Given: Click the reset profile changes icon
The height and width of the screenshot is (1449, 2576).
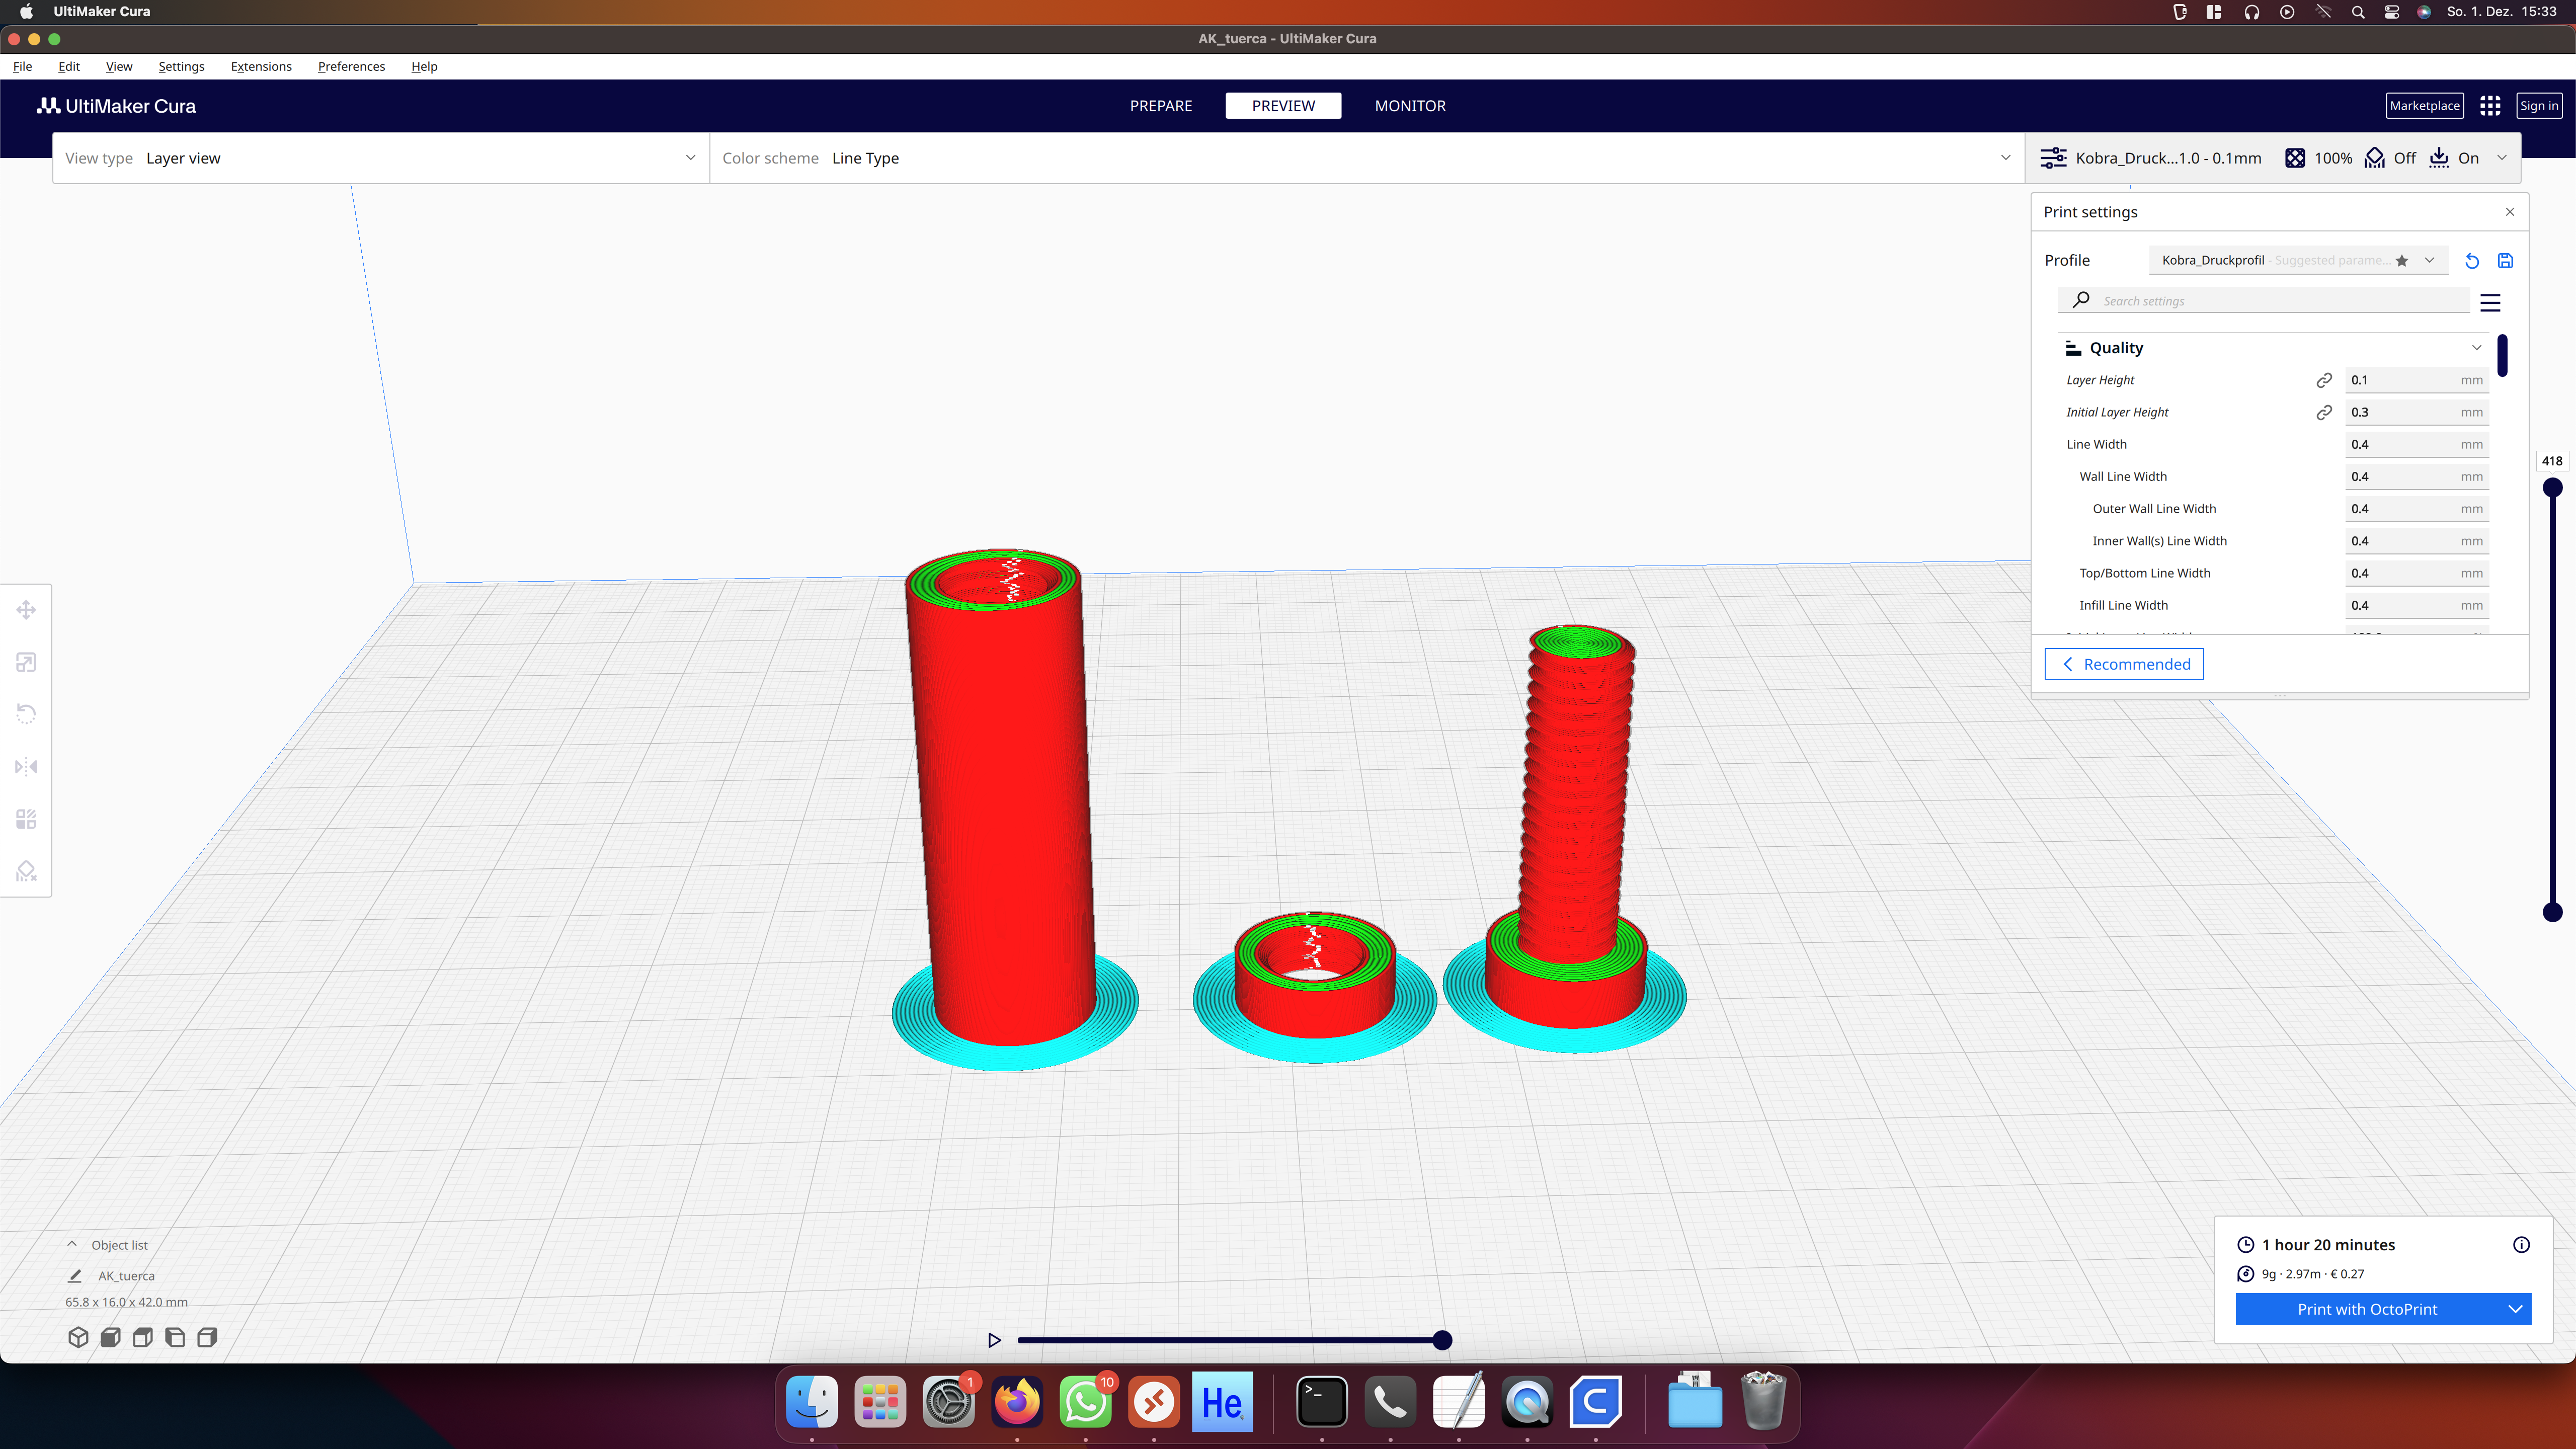Looking at the screenshot, I should (2472, 261).
